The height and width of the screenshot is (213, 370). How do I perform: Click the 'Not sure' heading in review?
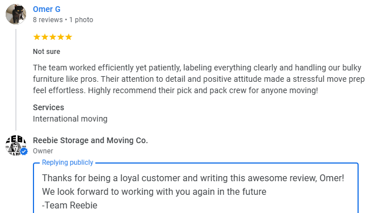click(47, 52)
